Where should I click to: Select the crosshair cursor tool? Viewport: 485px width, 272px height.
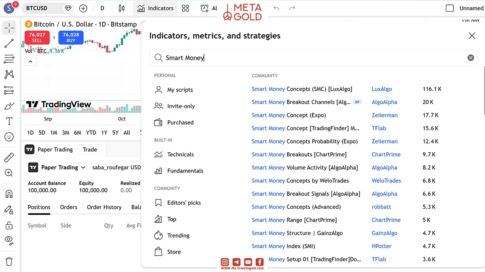[x=9, y=28]
